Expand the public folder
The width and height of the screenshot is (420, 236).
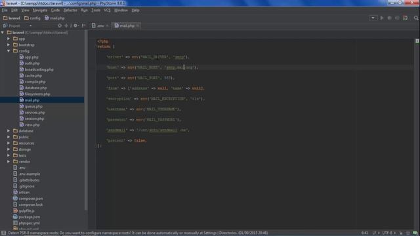(x=9, y=137)
